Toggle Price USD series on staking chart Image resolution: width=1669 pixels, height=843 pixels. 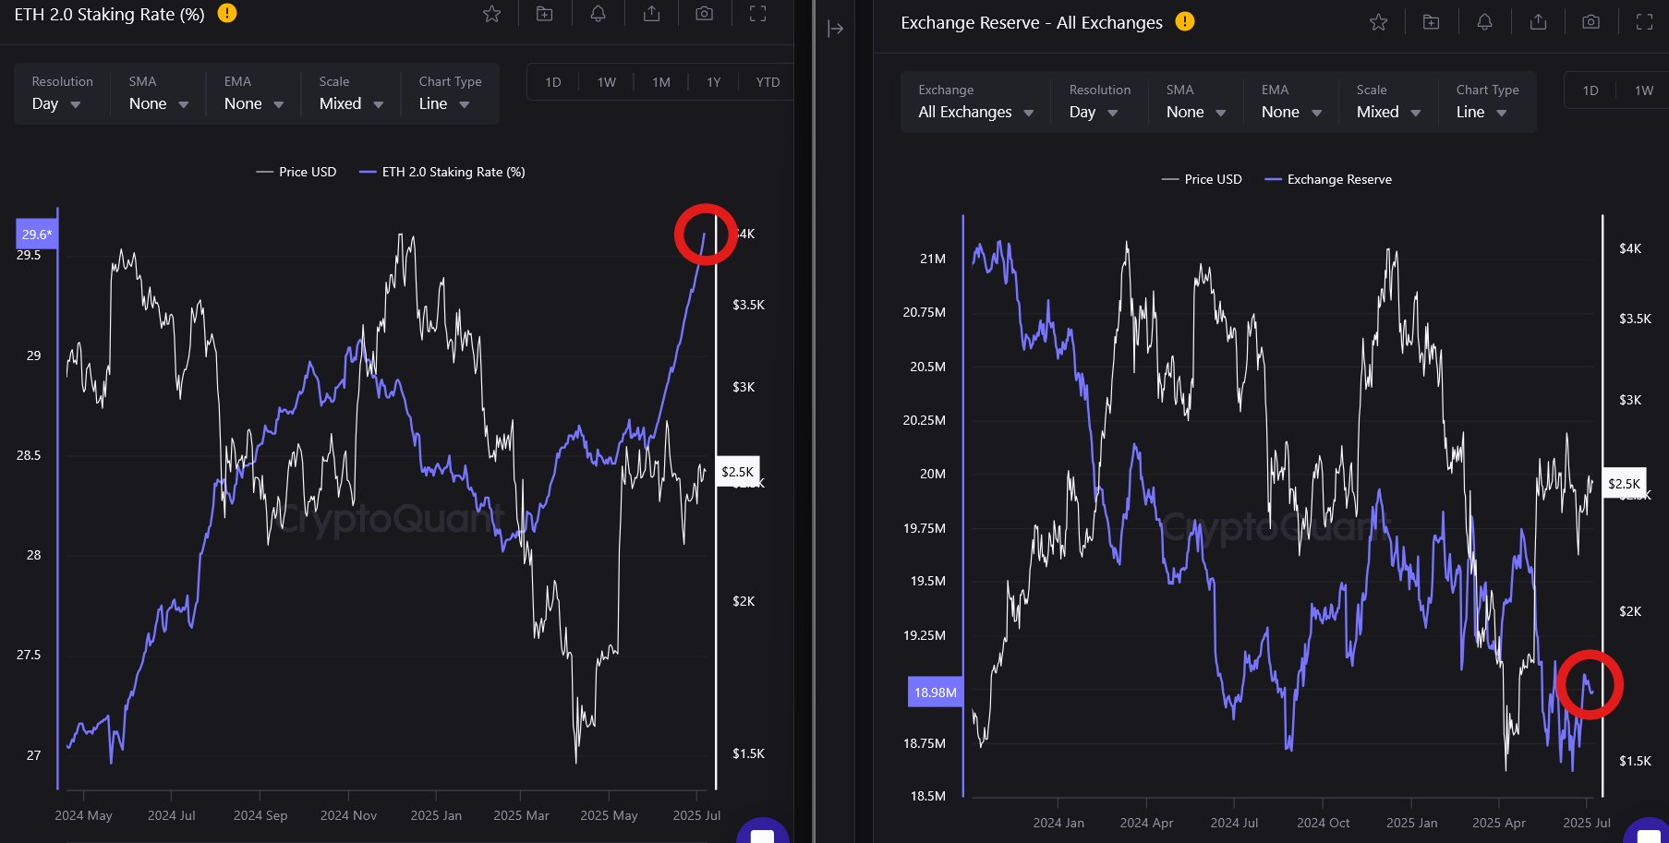[296, 172]
